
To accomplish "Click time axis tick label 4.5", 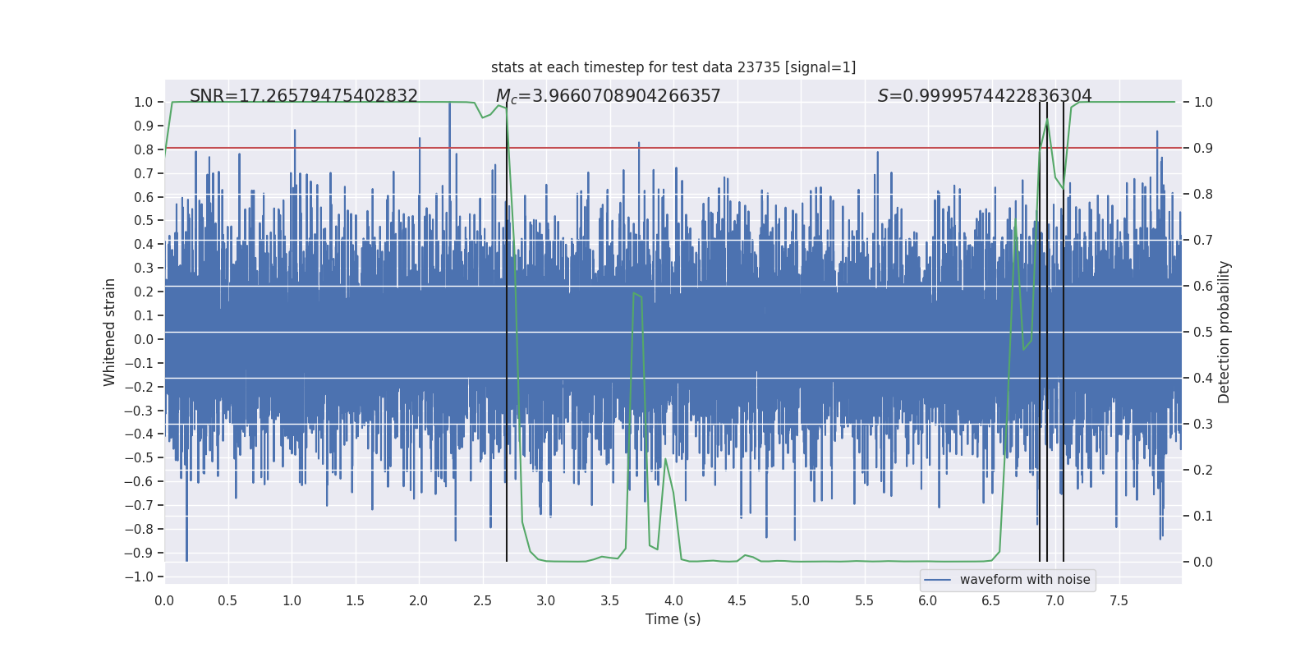I will point(737,600).
